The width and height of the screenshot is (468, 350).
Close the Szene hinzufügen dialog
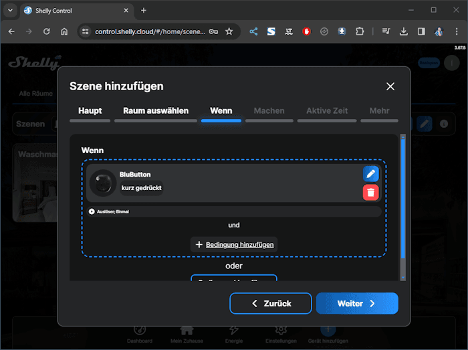[390, 86]
